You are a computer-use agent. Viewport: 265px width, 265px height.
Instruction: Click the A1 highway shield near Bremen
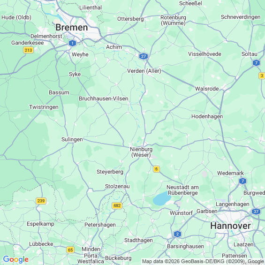(x=72, y=43)
